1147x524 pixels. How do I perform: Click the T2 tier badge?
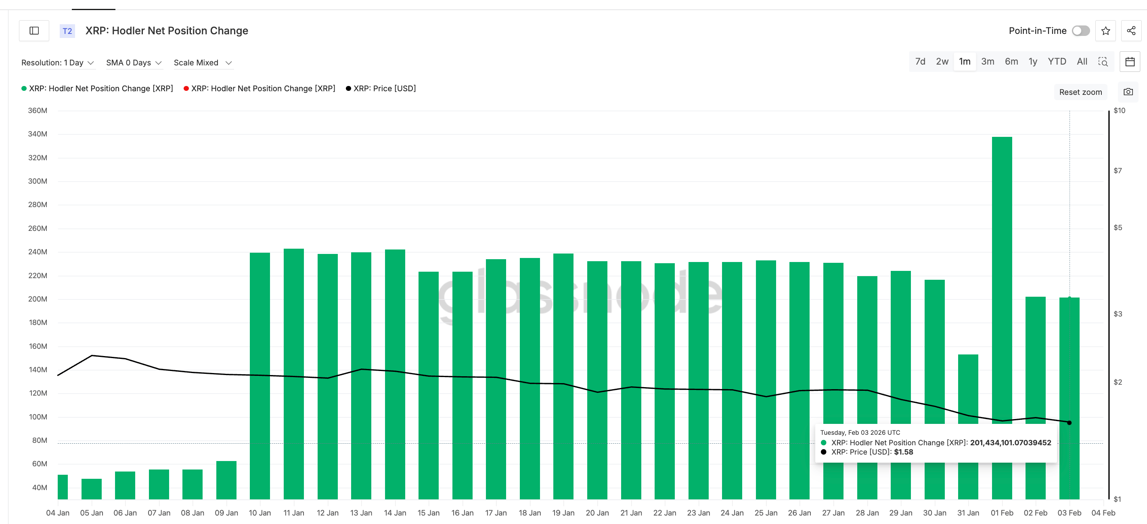67,31
